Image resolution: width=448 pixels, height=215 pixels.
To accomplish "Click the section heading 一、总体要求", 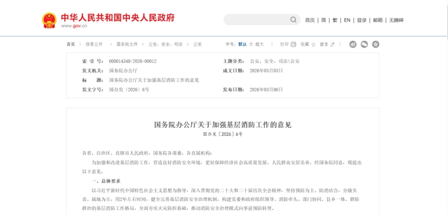I will 106,181.
